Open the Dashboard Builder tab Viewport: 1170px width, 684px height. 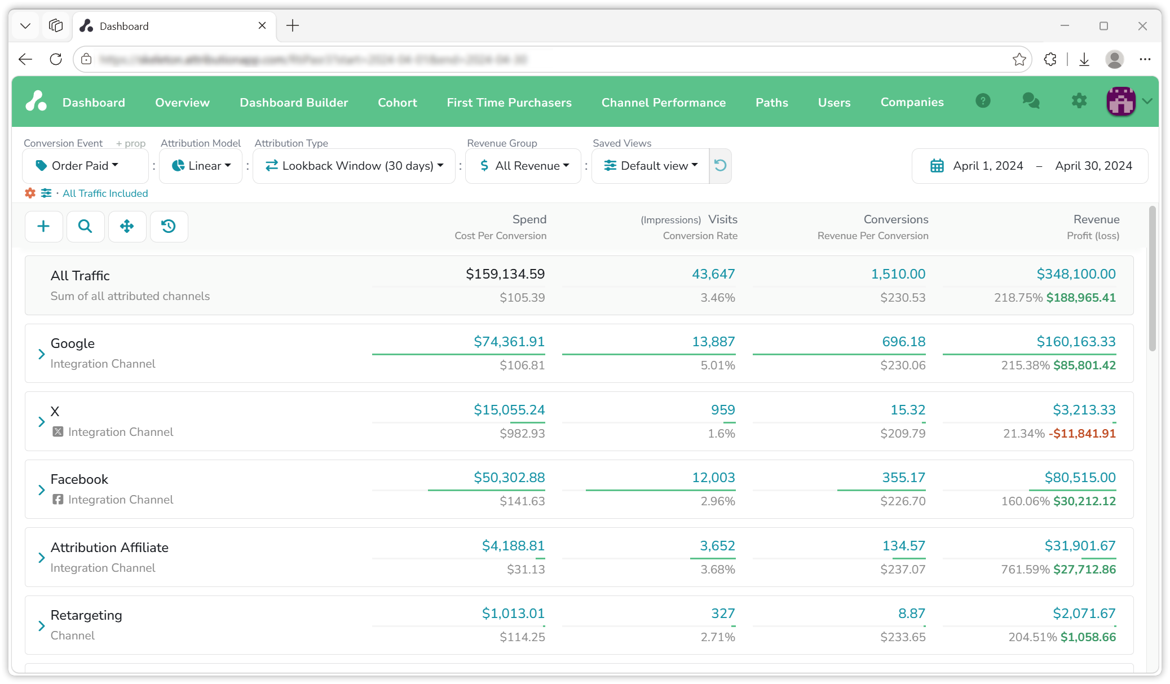click(294, 102)
